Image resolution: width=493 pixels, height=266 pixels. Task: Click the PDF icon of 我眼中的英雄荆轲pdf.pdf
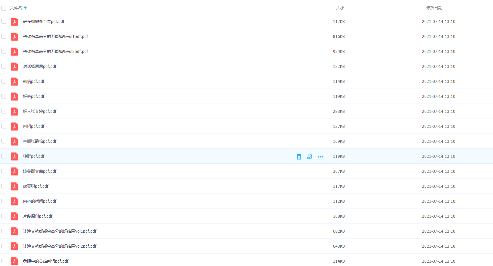coord(14,261)
